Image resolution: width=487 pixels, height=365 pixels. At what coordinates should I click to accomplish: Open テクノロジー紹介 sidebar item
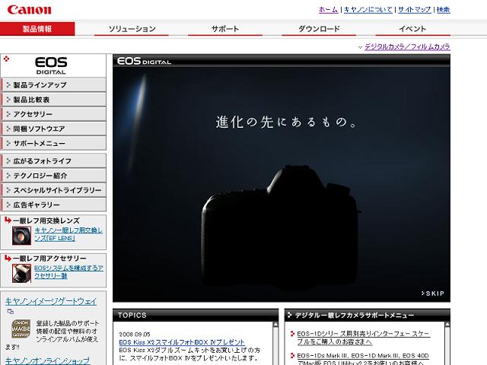click(53, 176)
